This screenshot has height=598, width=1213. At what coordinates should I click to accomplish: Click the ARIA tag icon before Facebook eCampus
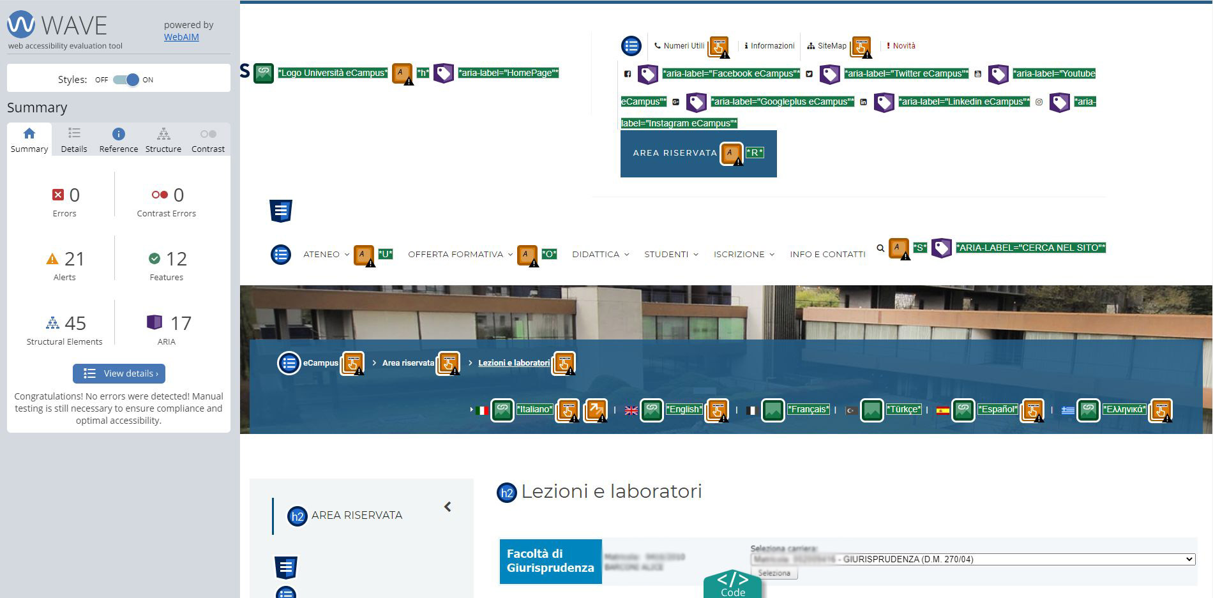point(647,74)
